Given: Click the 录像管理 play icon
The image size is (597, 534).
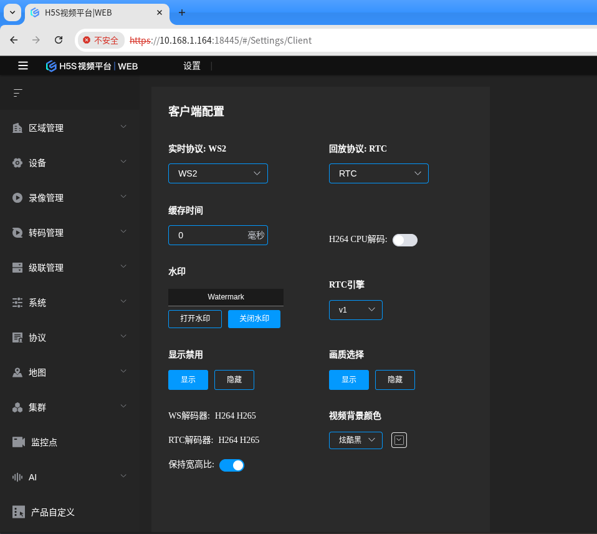Looking at the screenshot, I should tap(17, 198).
